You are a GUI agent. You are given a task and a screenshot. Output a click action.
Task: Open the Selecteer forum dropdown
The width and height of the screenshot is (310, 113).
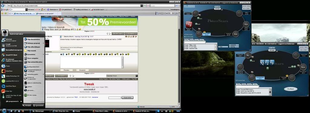coord(122,76)
